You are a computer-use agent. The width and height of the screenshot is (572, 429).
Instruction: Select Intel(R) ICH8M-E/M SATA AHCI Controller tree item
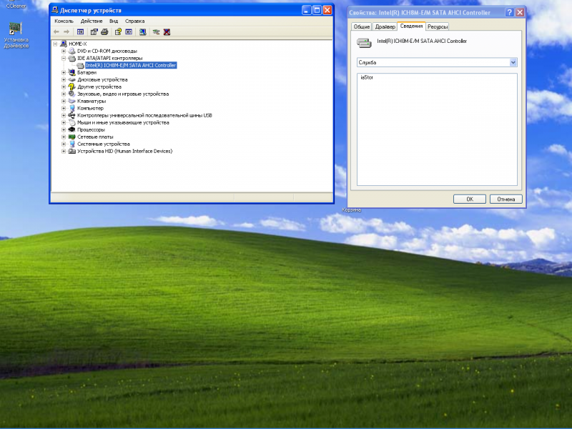click(x=131, y=65)
